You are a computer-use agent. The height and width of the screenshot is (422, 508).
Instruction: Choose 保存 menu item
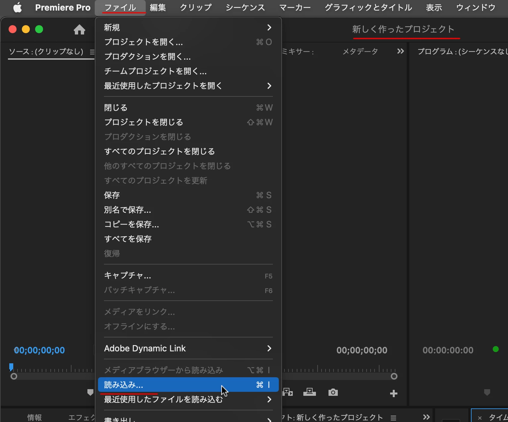[x=188, y=195]
